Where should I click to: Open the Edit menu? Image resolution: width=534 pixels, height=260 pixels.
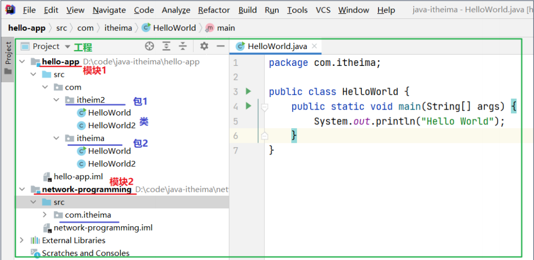pyautogui.click(x=51, y=10)
